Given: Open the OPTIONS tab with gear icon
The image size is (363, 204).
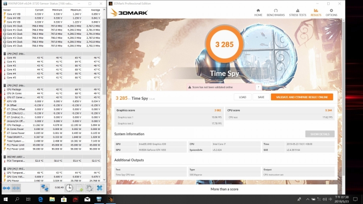Looking at the screenshot, I should (331, 13).
